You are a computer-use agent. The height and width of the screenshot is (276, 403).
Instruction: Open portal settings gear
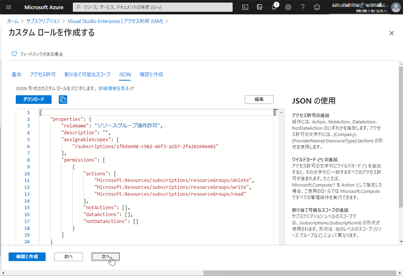(288, 7)
